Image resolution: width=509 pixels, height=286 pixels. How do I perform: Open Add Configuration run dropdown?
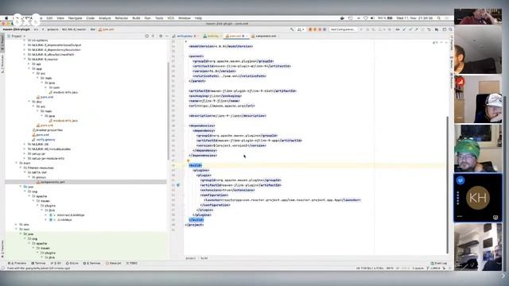coord(343,29)
